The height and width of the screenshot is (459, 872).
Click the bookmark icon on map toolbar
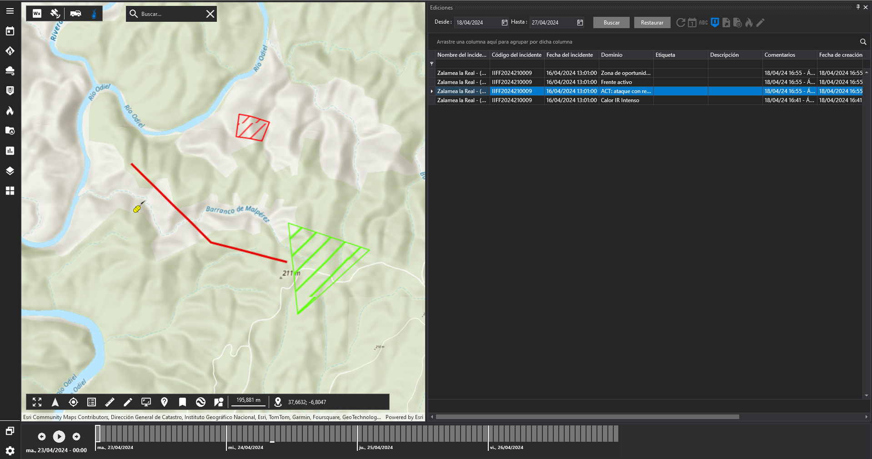click(x=182, y=402)
